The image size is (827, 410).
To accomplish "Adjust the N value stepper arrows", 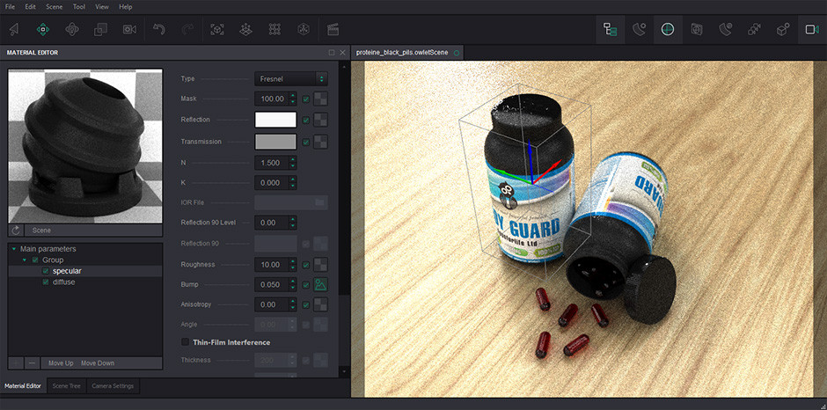I will pos(293,163).
